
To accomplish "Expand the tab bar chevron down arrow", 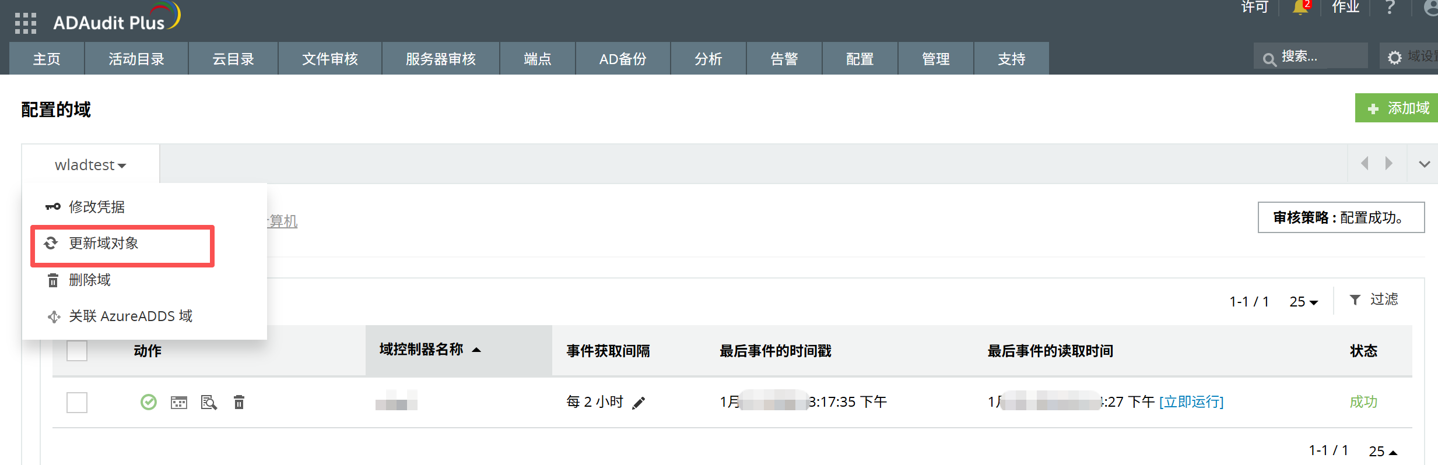I will click(1424, 164).
